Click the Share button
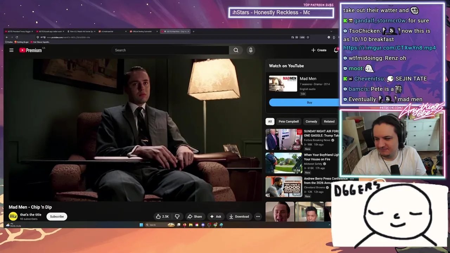Viewport: 450px width, 253px height. (x=194, y=216)
